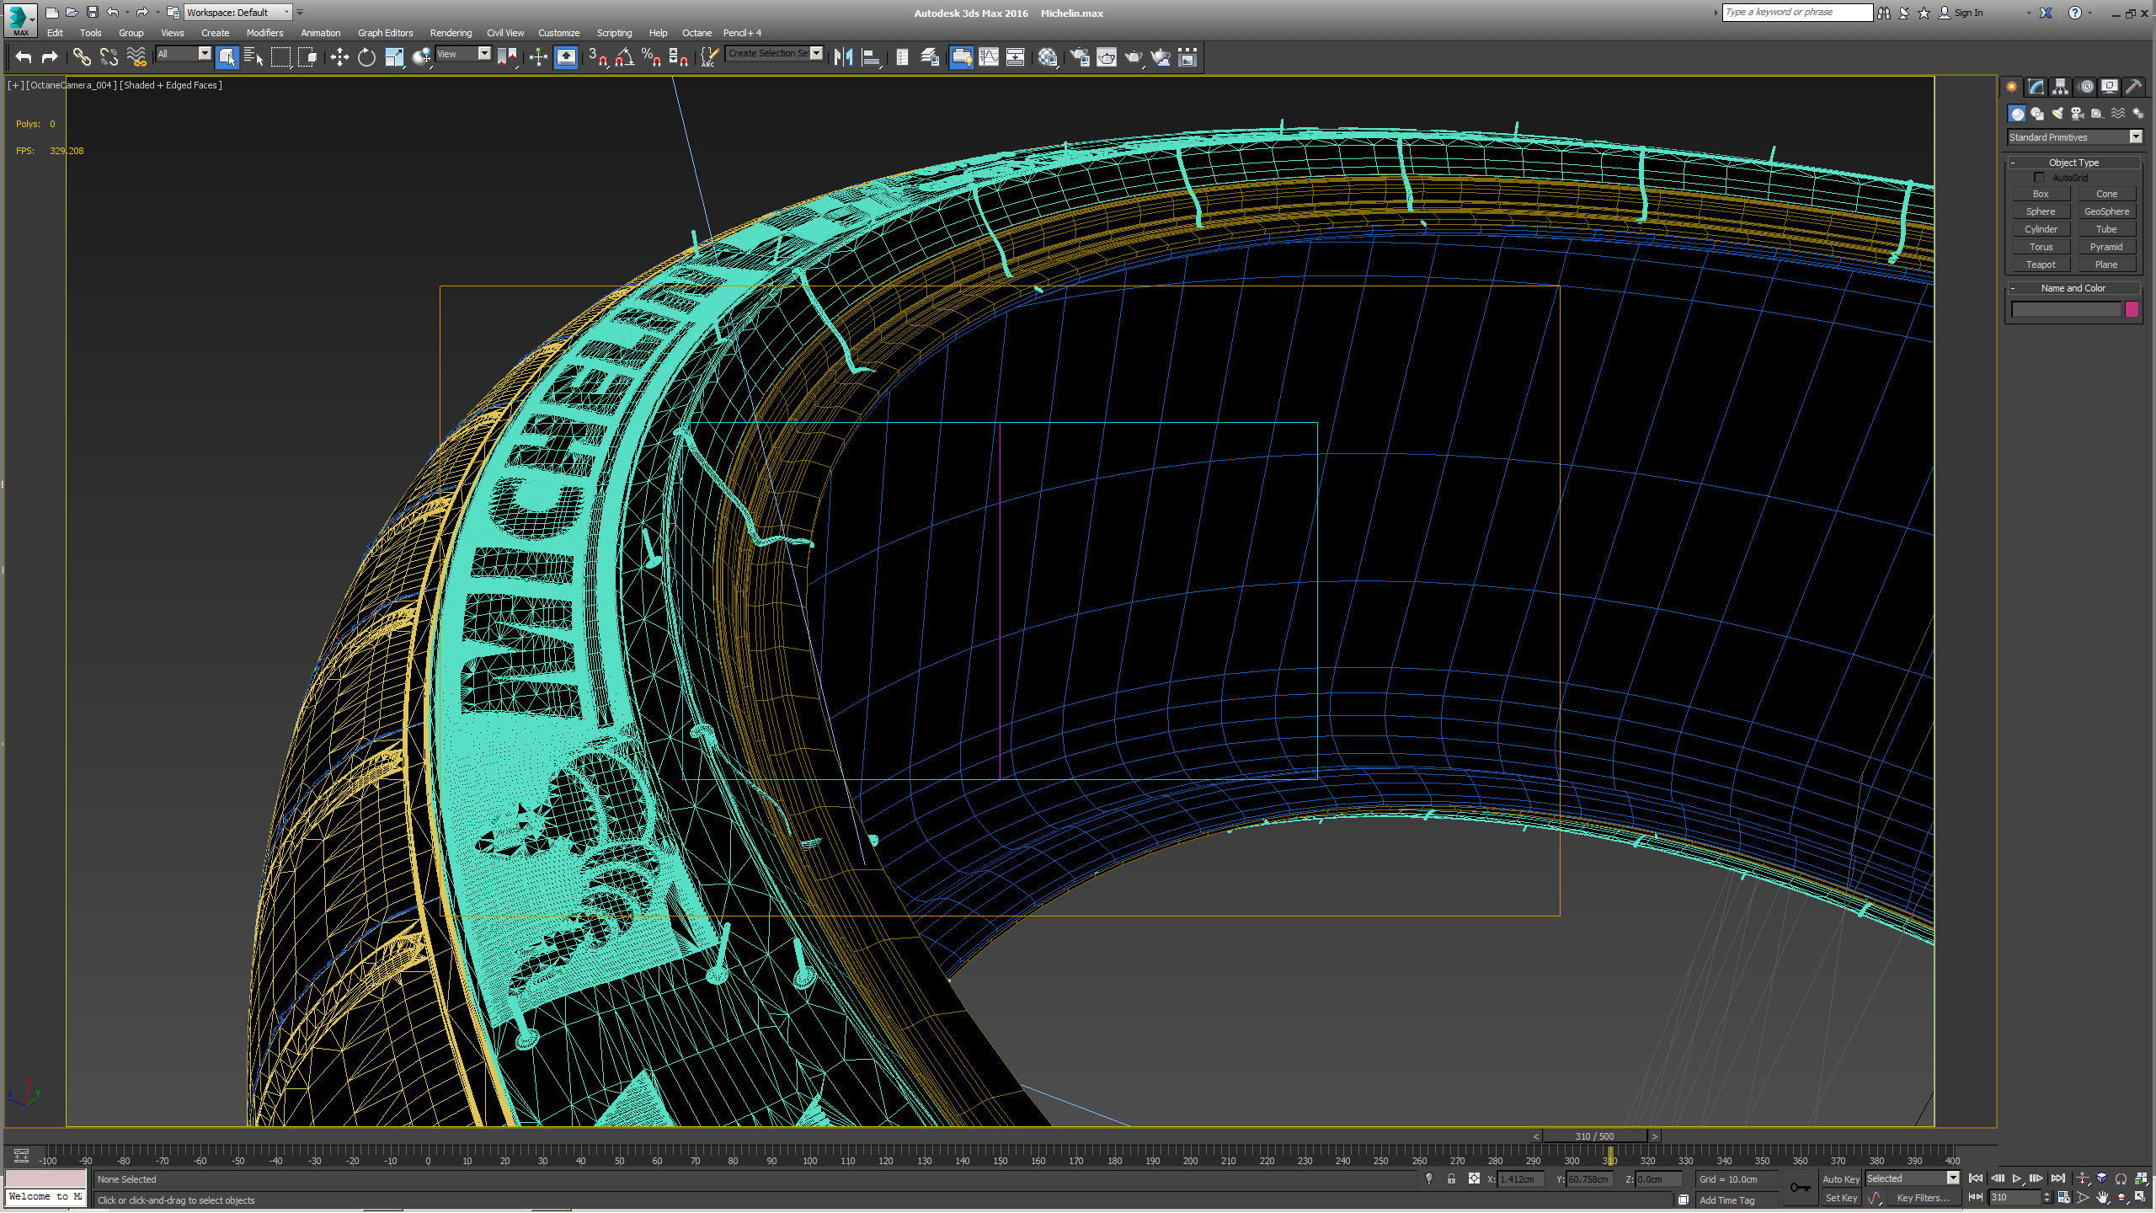Expand the View reference coordinate dropdown

click(484, 54)
